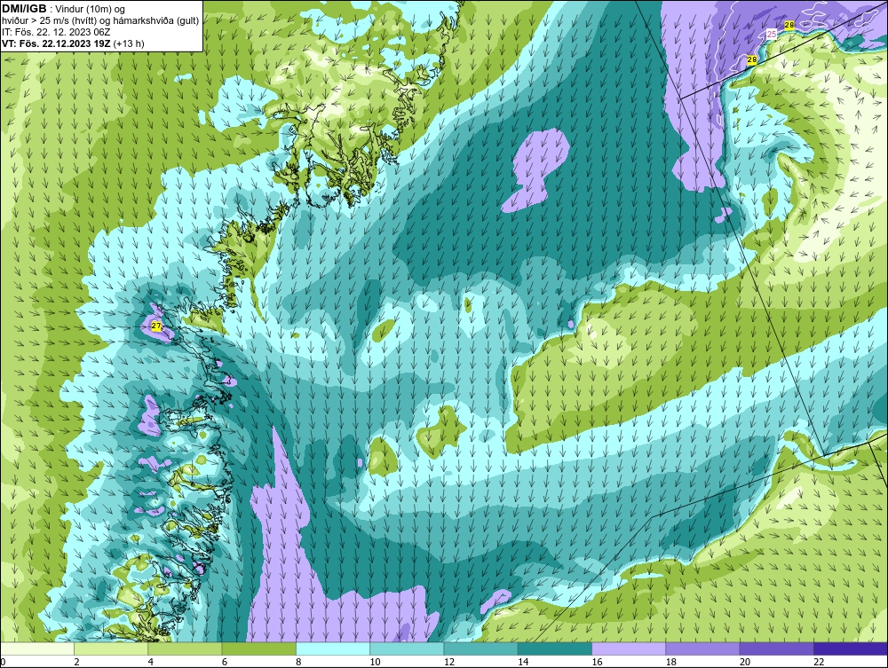The height and width of the screenshot is (668, 888).
Task: Click the 'Vindur (10m) og' caption
Action: tap(91, 9)
